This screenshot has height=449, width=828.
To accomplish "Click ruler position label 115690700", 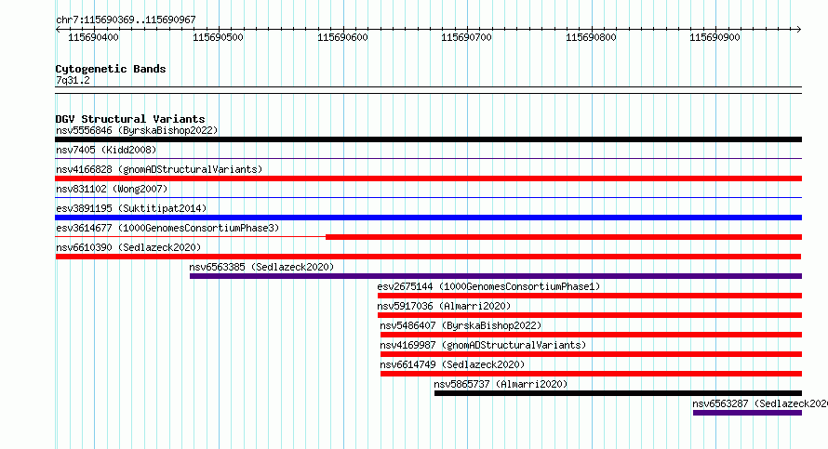I will pos(466,37).
